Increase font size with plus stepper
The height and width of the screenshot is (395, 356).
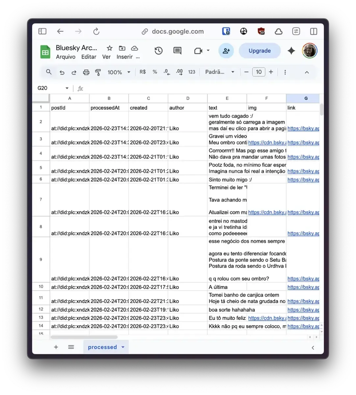(x=271, y=72)
